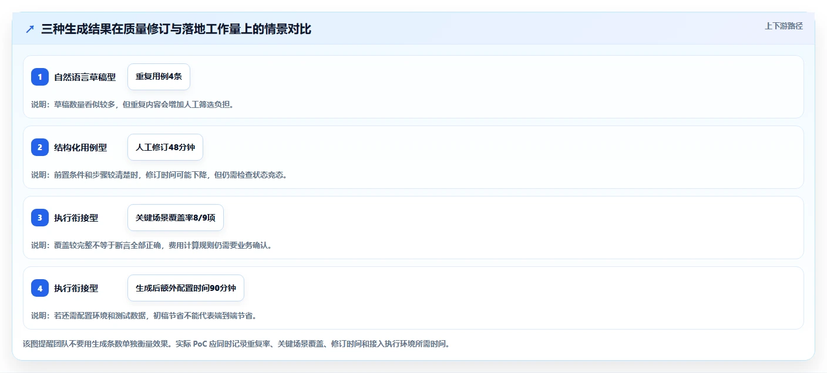Select the 自然语言草稿型 label
827x373 pixels.
point(85,77)
